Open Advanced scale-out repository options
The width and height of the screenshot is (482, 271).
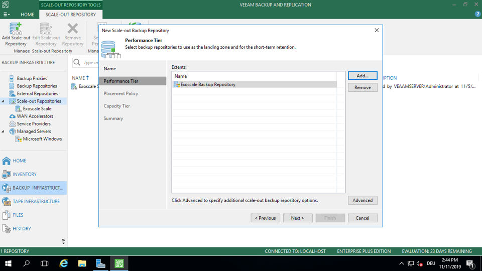point(363,200)
